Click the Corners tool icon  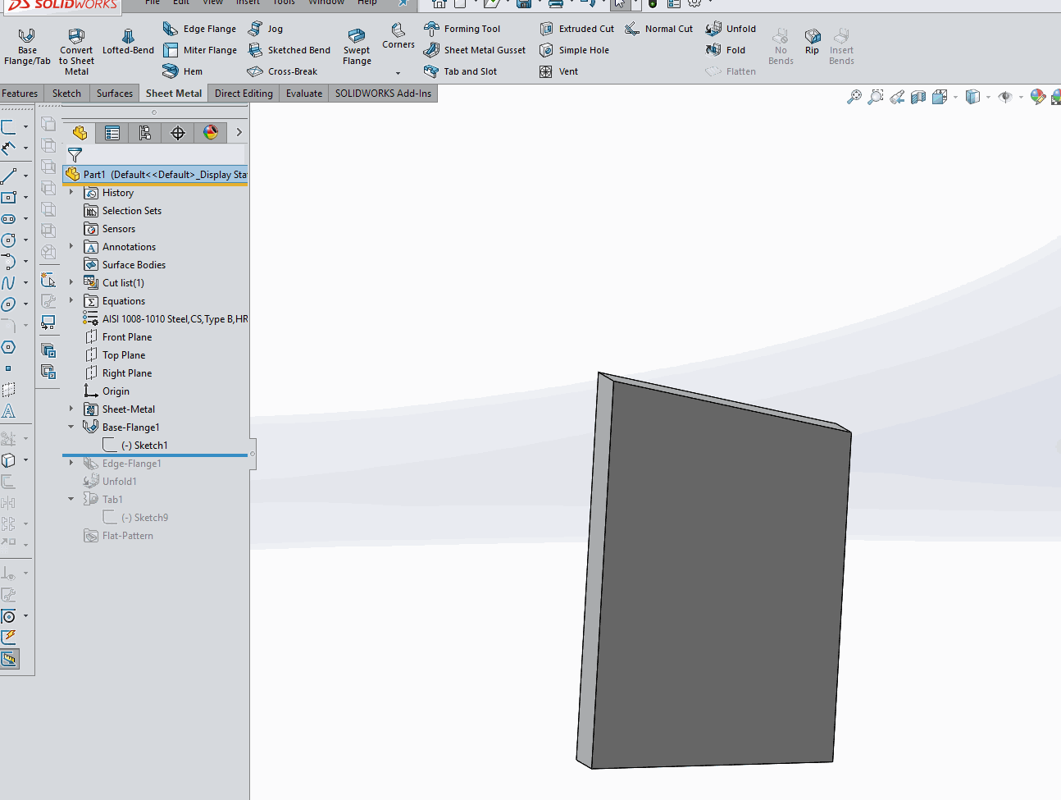(x=398, y=30)
